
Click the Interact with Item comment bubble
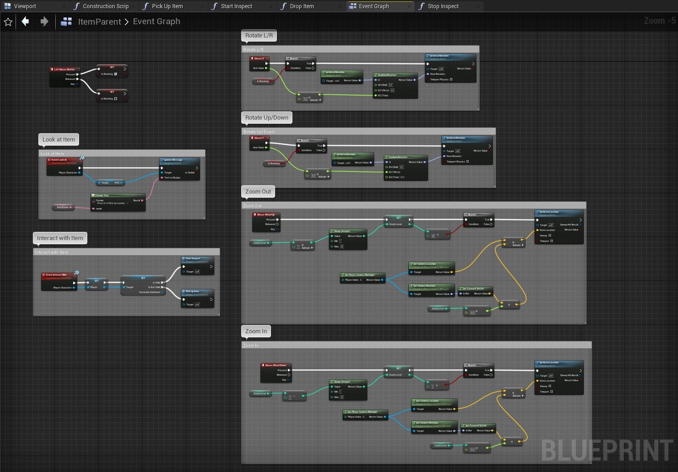60,238
